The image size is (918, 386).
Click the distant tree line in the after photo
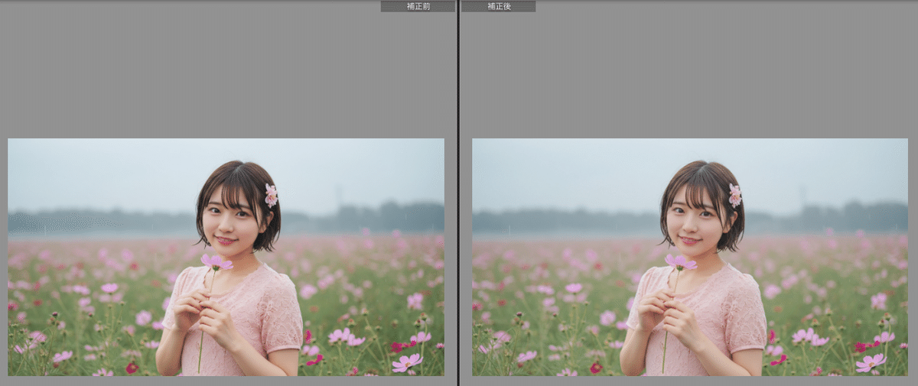click(849, 218)
